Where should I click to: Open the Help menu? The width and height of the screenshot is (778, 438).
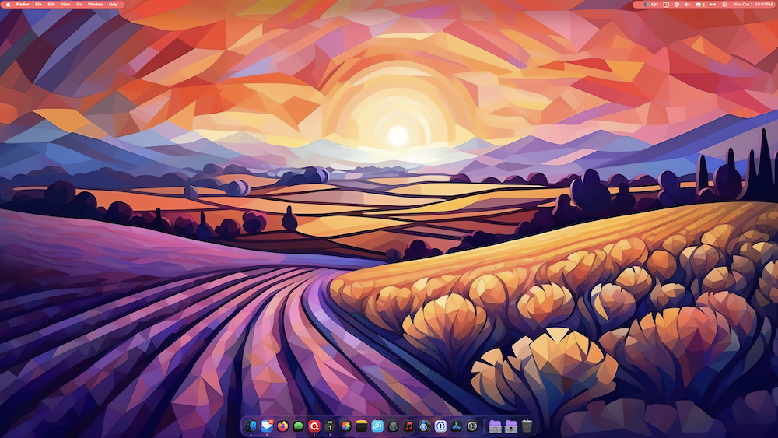[113, 5]
